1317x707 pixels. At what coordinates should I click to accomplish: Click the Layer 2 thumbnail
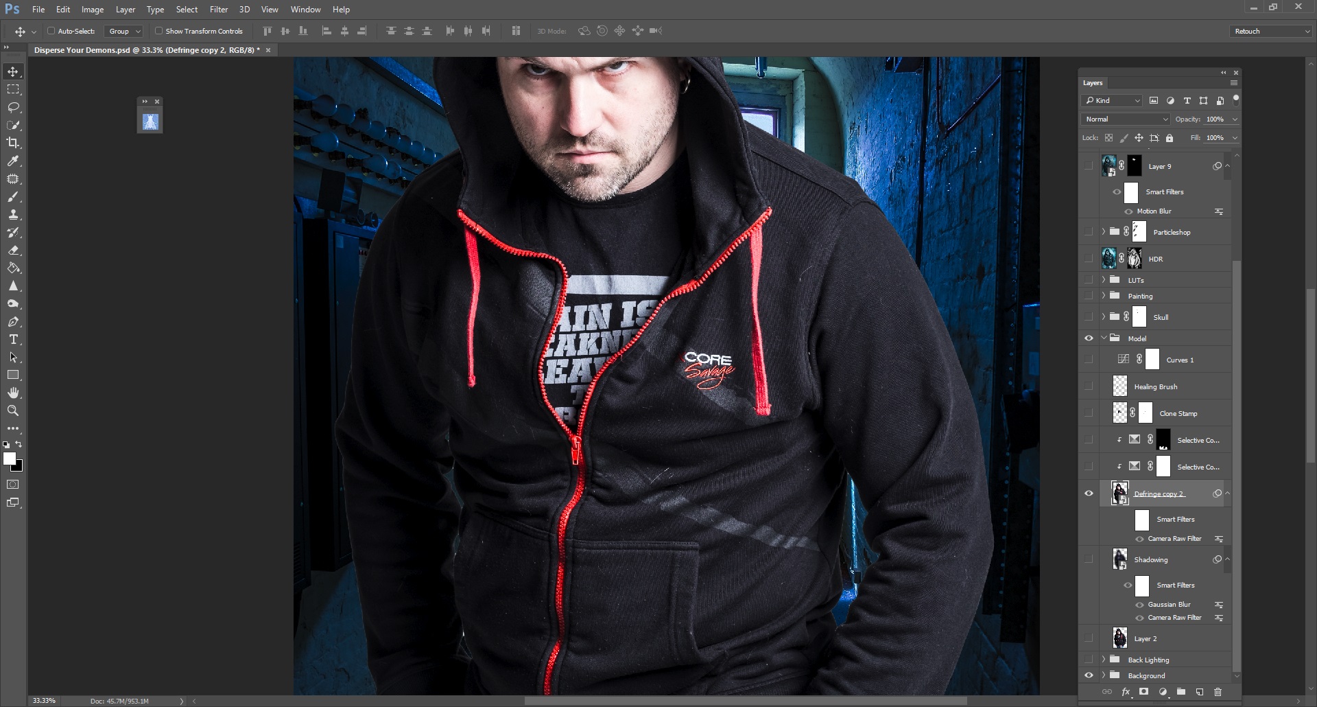point(1119,638)
